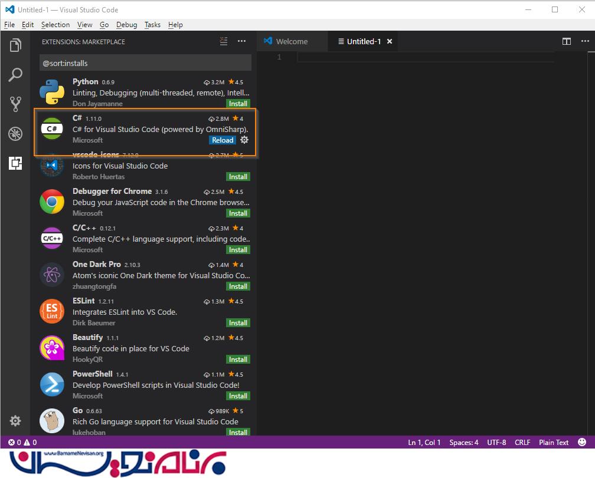This screenshot has width=595, height=478.
Task: Install One Dark Pro theme
Action: coord(238,286)
